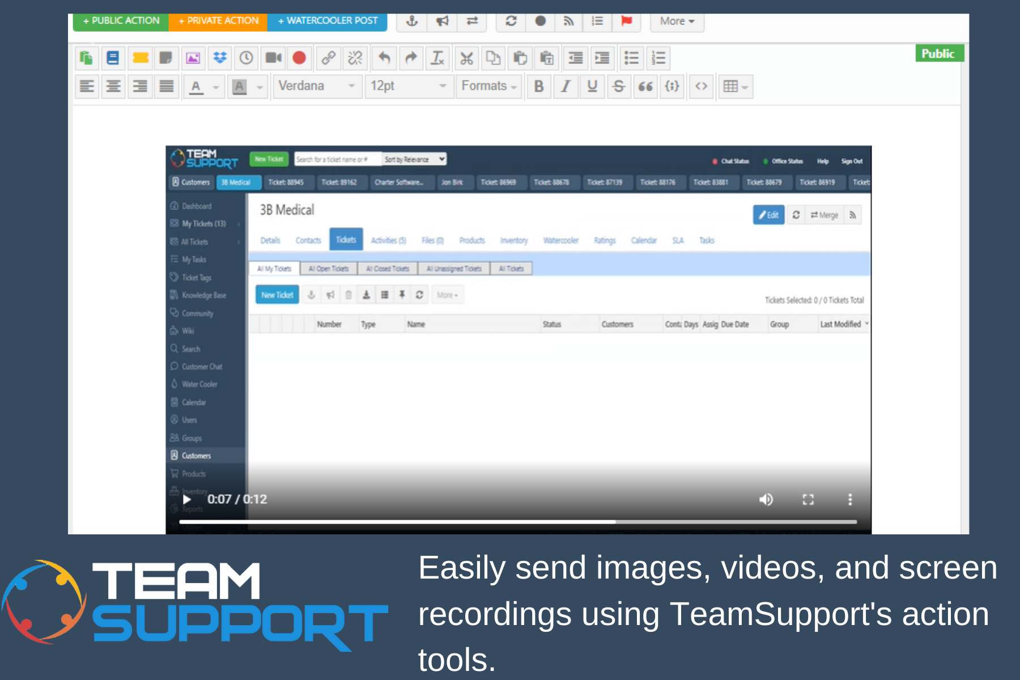Redo the last edit in the editor
This screenshot has height=680, width=1020.
pos(411,58)
